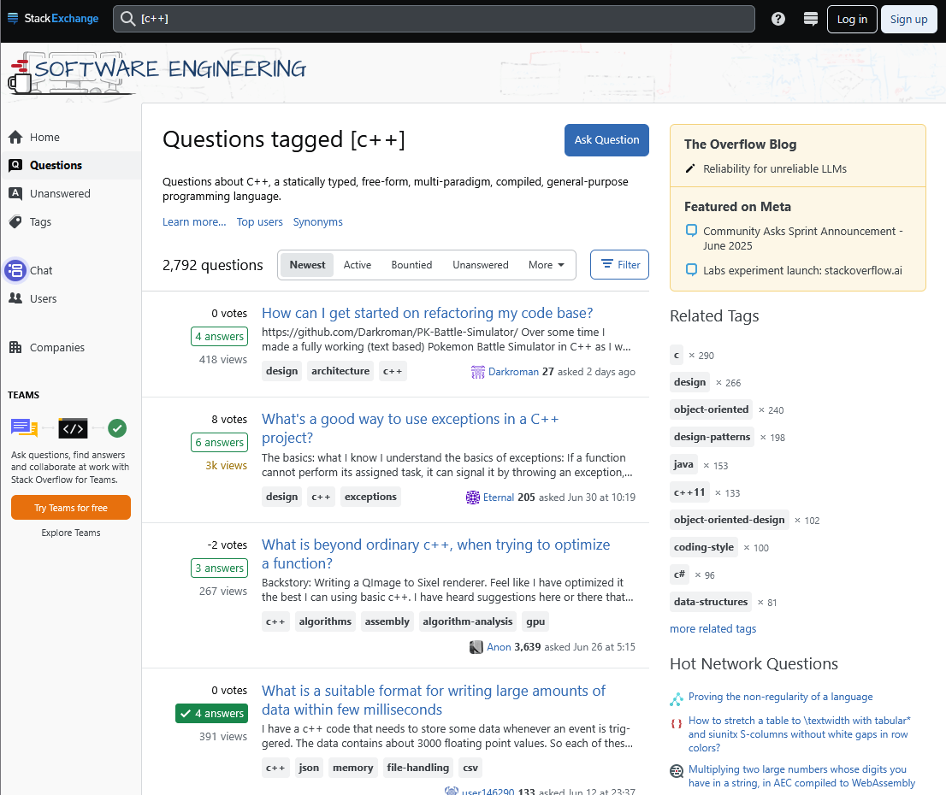
Task: Open 'How can I get started on refactoring' question
Action: pos(427,313)
